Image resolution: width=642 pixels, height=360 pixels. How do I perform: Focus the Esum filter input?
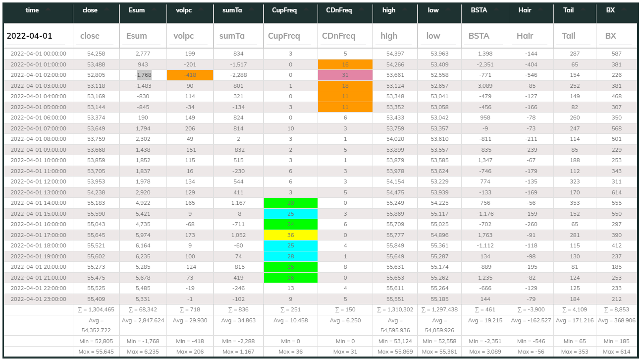coord(143,36)
